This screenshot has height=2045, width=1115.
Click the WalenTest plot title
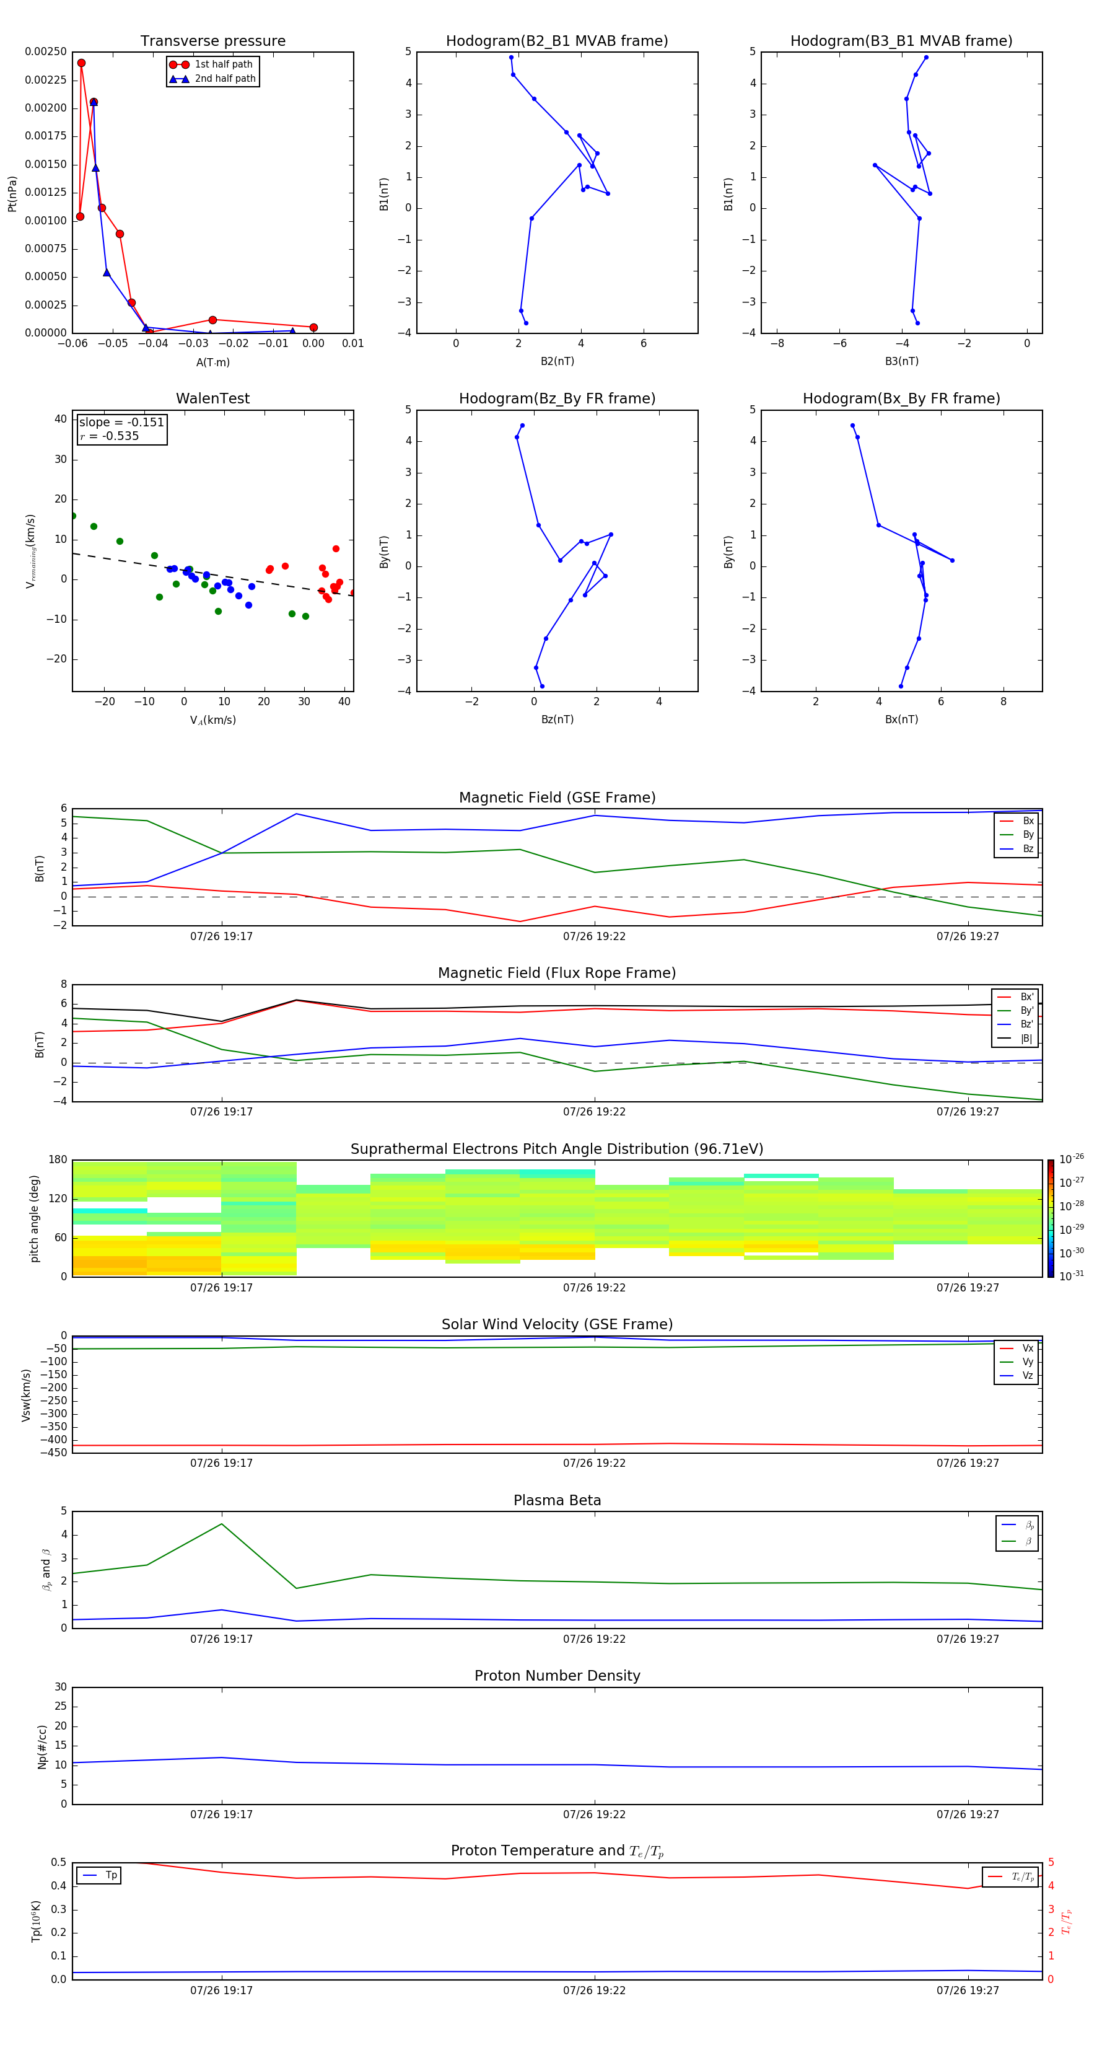[x=212, y=398]
